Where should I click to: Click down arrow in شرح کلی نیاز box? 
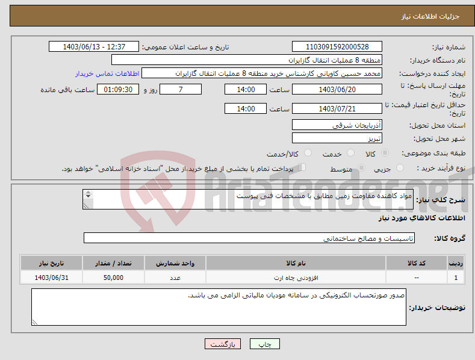(88, 196)
